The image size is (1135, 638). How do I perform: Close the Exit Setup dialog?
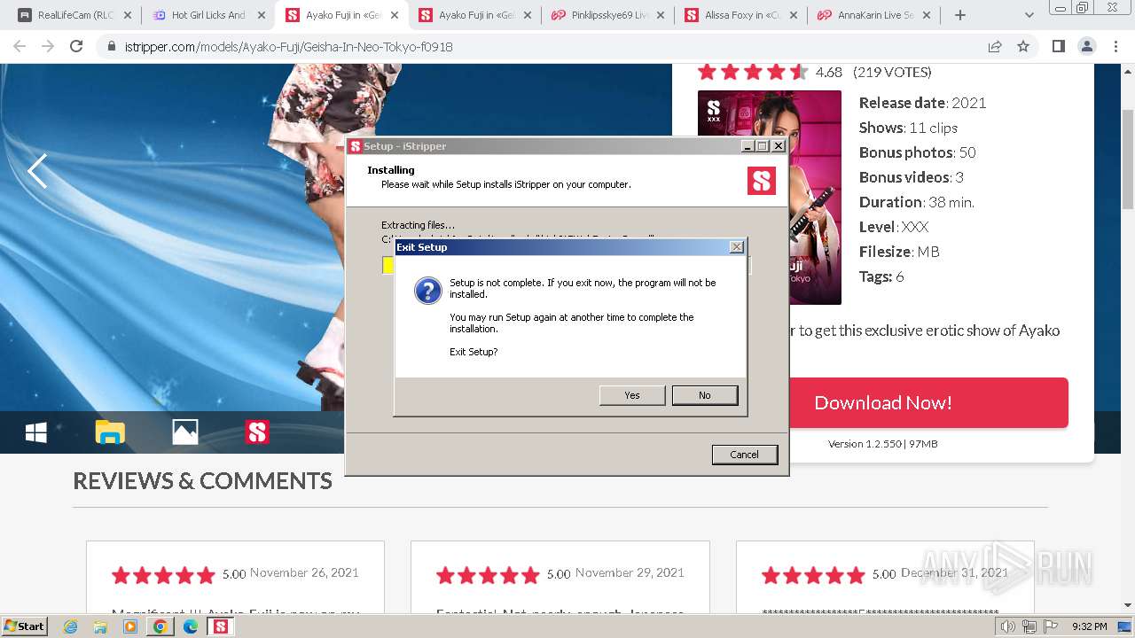point(737,247)
